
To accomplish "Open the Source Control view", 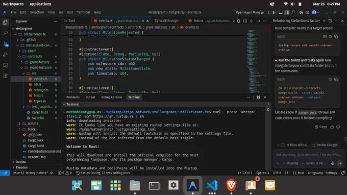I will 5,44.
